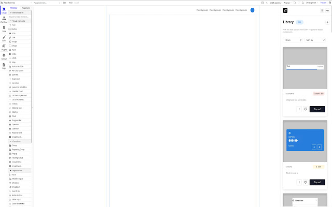Open the Styles section
The width and height of the screenshot is (332, 207).
(x=4, y=38)
